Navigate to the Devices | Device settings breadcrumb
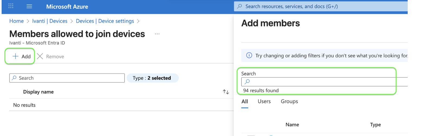 point(105,21)
